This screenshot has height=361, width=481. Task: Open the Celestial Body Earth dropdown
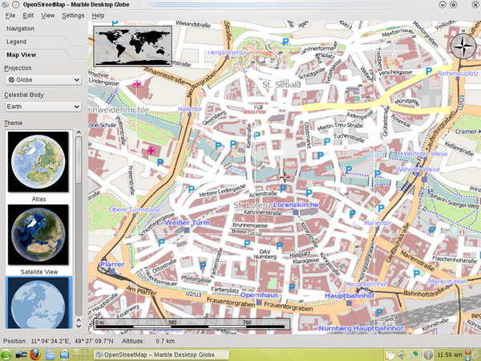coord(43,107)
